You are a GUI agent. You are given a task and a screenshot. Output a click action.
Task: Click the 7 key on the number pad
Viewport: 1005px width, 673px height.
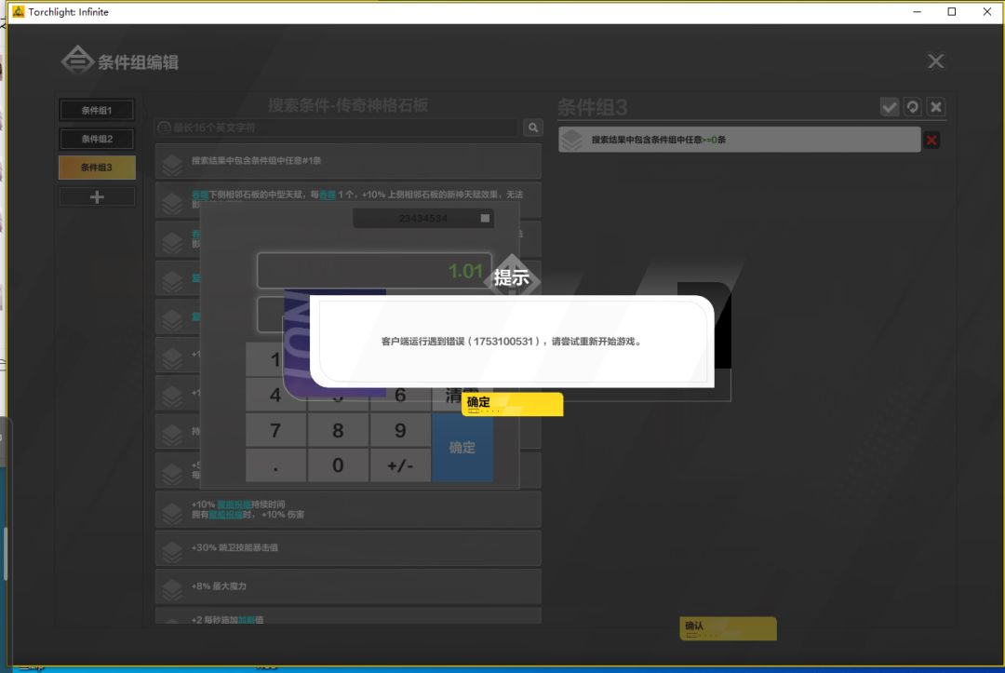click(x=275, y=430)
